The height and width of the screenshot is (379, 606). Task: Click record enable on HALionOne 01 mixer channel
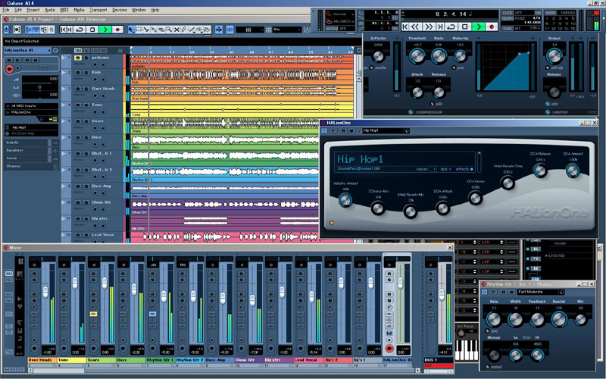(389, 349)
